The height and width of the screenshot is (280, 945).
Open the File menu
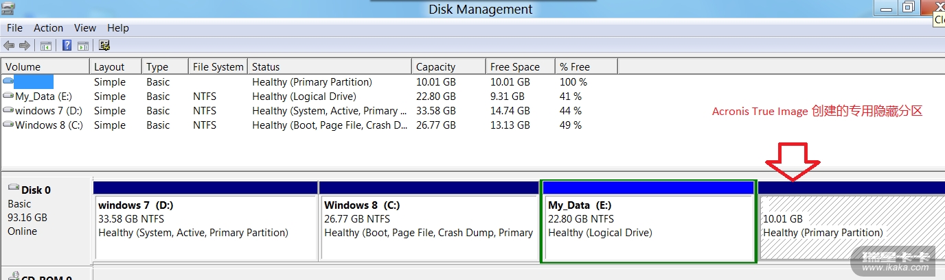pyautogui.click(x=14, y=28)
